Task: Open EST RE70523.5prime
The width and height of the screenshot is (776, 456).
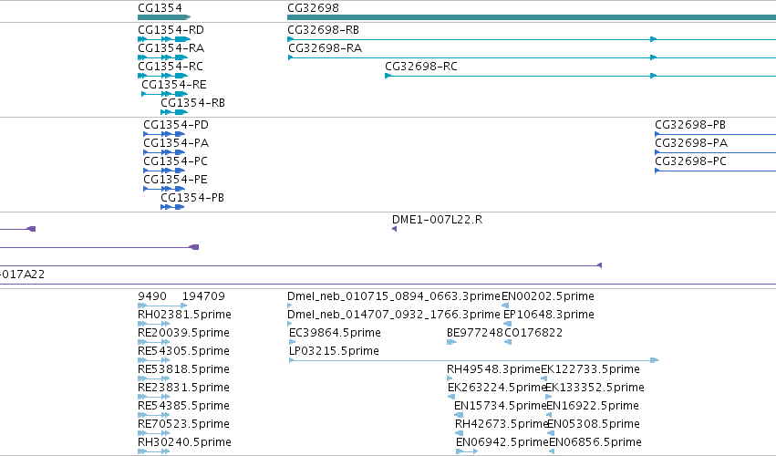Action: coord(183,425)
